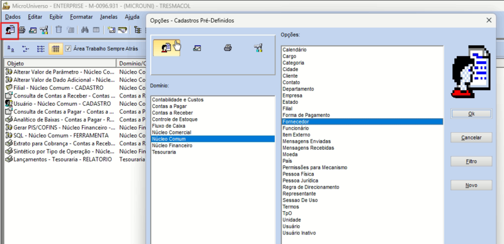Select Cadastros icon in dialog
This screenshot has width=504, height=244.
coord(166,48)
